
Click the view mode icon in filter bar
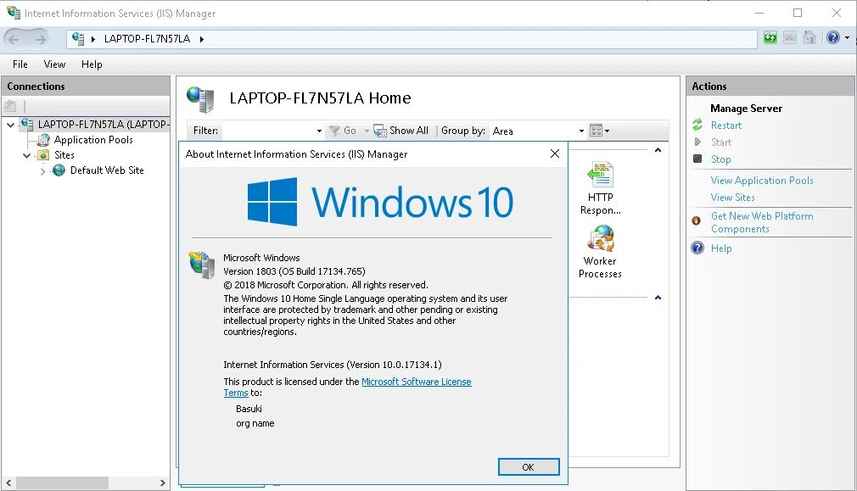coord(596,131)
